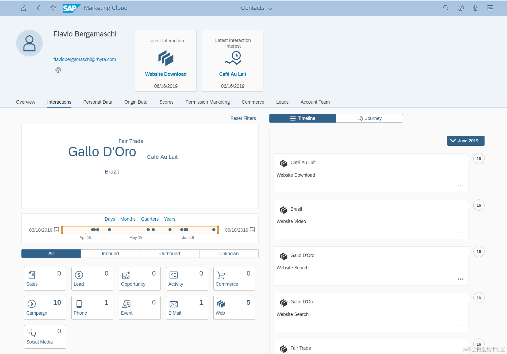
Task: Select the Opportunity interaction tile
Action: pyautogui.click(x=140, y=279)
